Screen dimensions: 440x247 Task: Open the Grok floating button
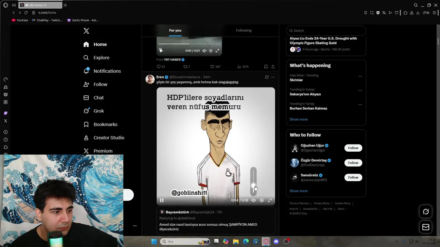pyautogui.click(x=426, y=212)
